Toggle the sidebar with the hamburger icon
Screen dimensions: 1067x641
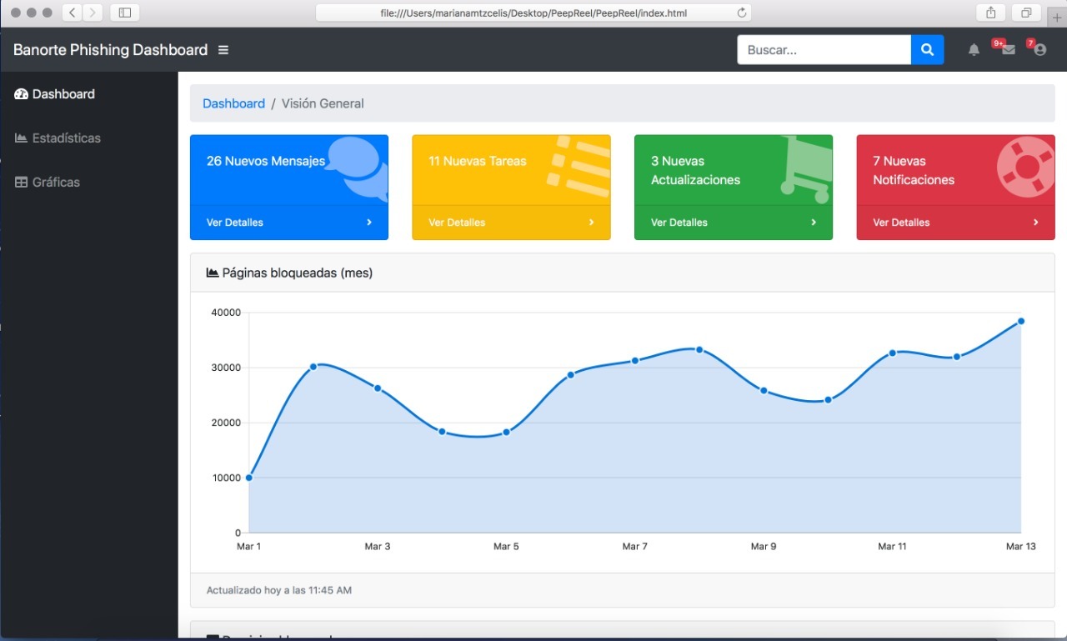click(x=223, y=50)
